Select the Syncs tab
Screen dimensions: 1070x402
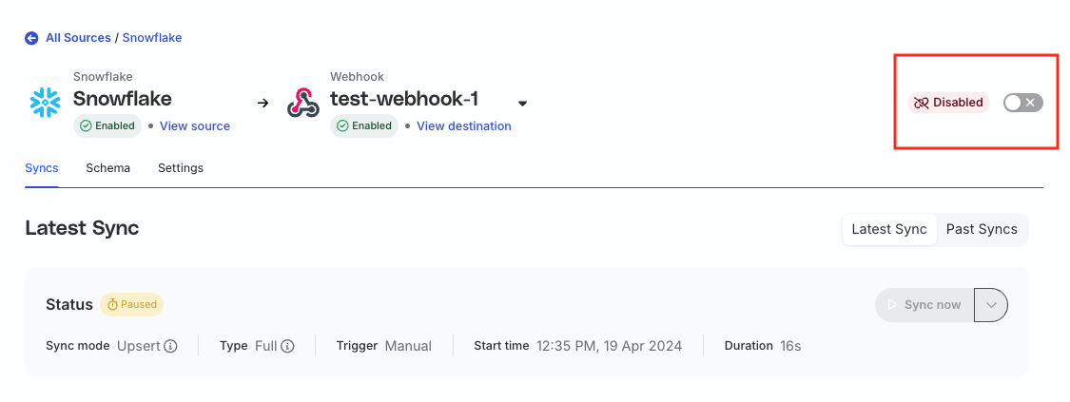click(x=42, y=167)
